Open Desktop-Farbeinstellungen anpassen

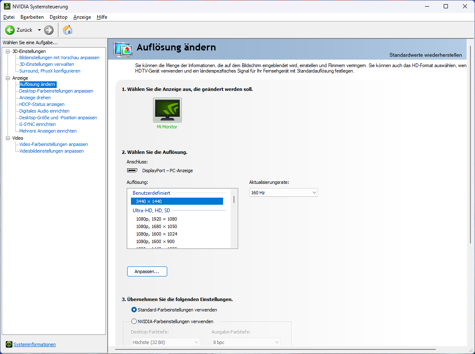(x=56, y=91)
